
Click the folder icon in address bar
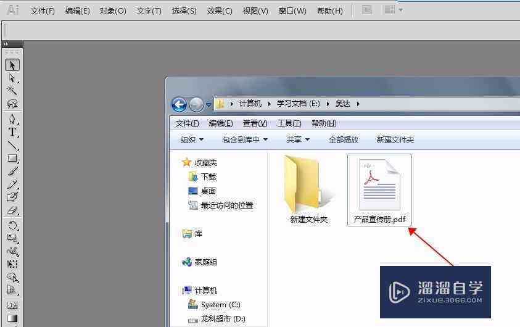tap(220, 104)
